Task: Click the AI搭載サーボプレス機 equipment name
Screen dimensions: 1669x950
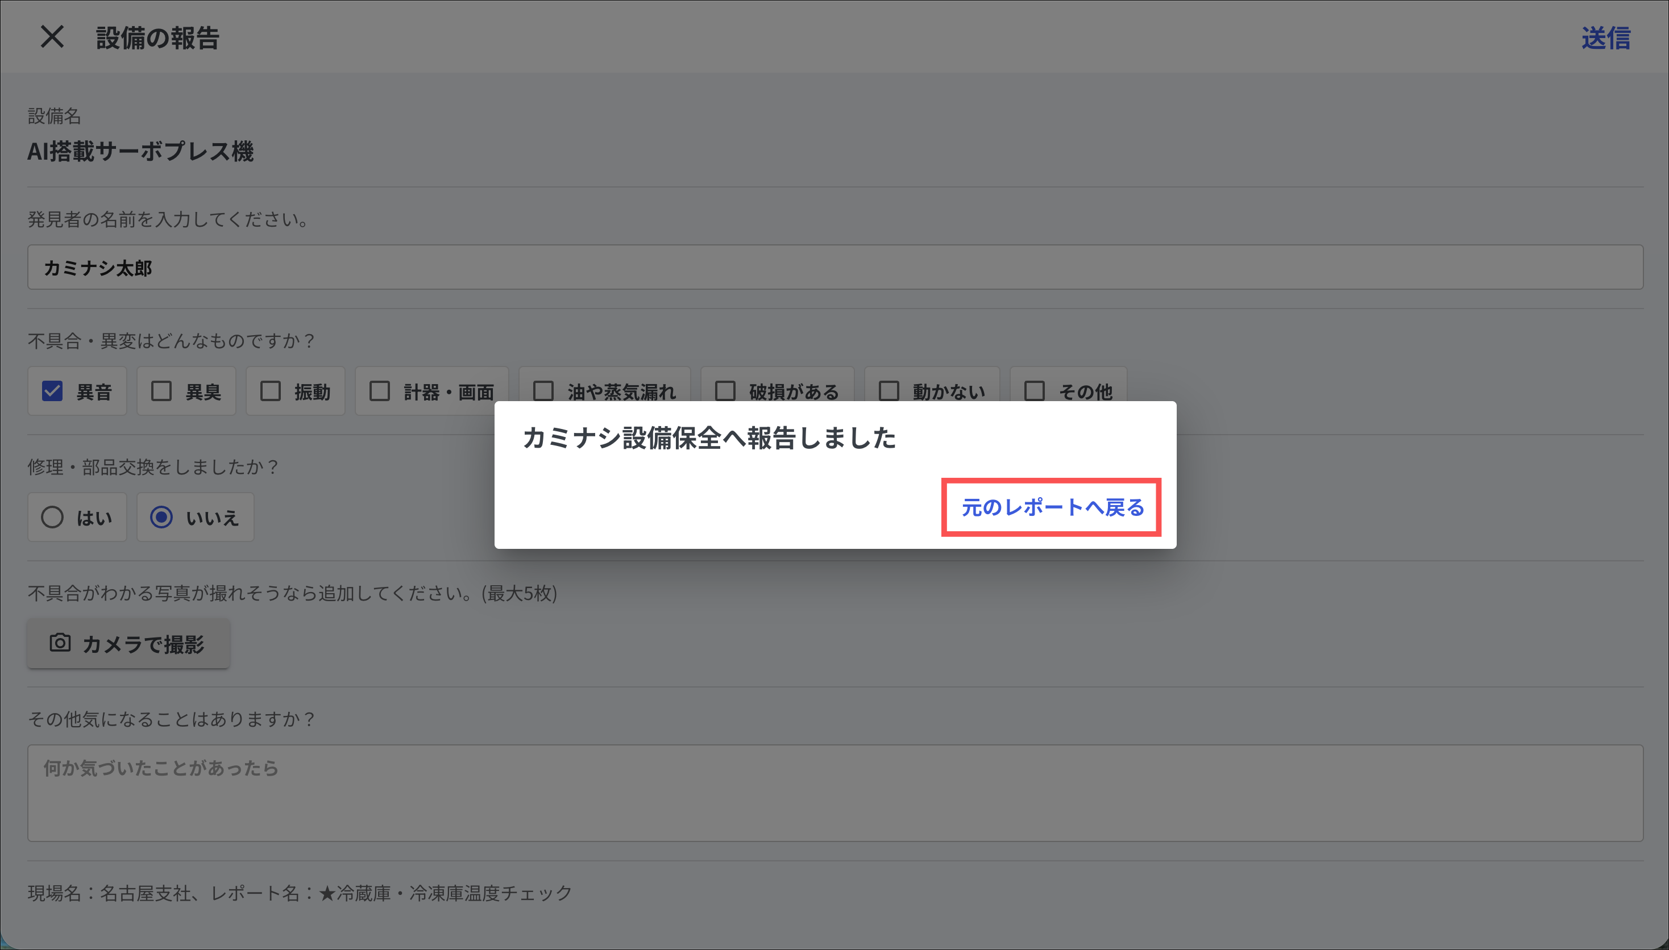Action: pyautogui.click(x=140, y=151)
